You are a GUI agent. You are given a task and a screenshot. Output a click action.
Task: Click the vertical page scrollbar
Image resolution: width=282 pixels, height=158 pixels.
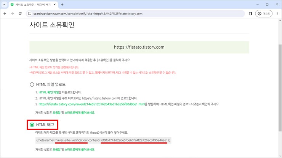tap(280, 88)
